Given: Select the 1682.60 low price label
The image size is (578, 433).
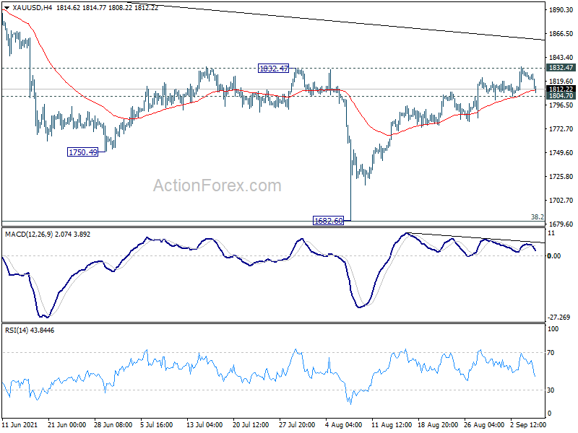Looking at the screenshot, I should [x=328, y=221].
